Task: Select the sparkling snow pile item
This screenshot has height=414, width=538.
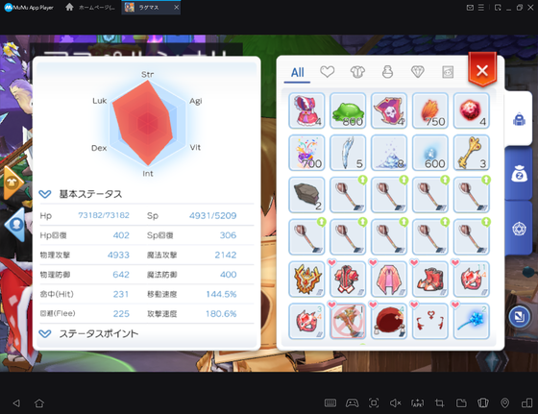Action: (x=389, y=153)
